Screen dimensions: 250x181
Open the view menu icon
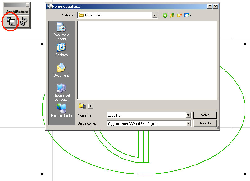(188, 15)
